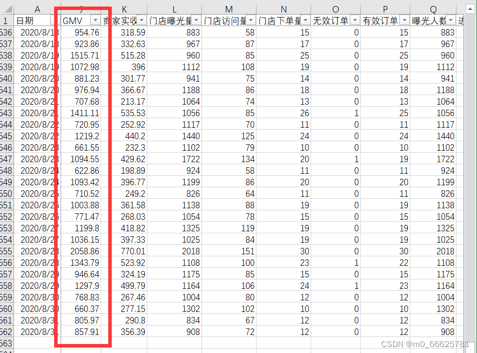Open the 门店曝光量 filter dropdown arrow
The width and height of the screenshot is (477, 353).
coord(196,21)
